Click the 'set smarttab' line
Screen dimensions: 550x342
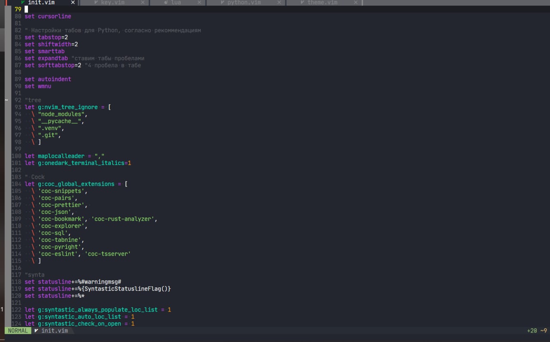(x=44, y=51)
